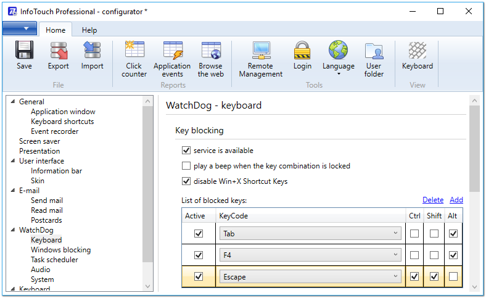Select Application window in the tree

coord(63,112)
